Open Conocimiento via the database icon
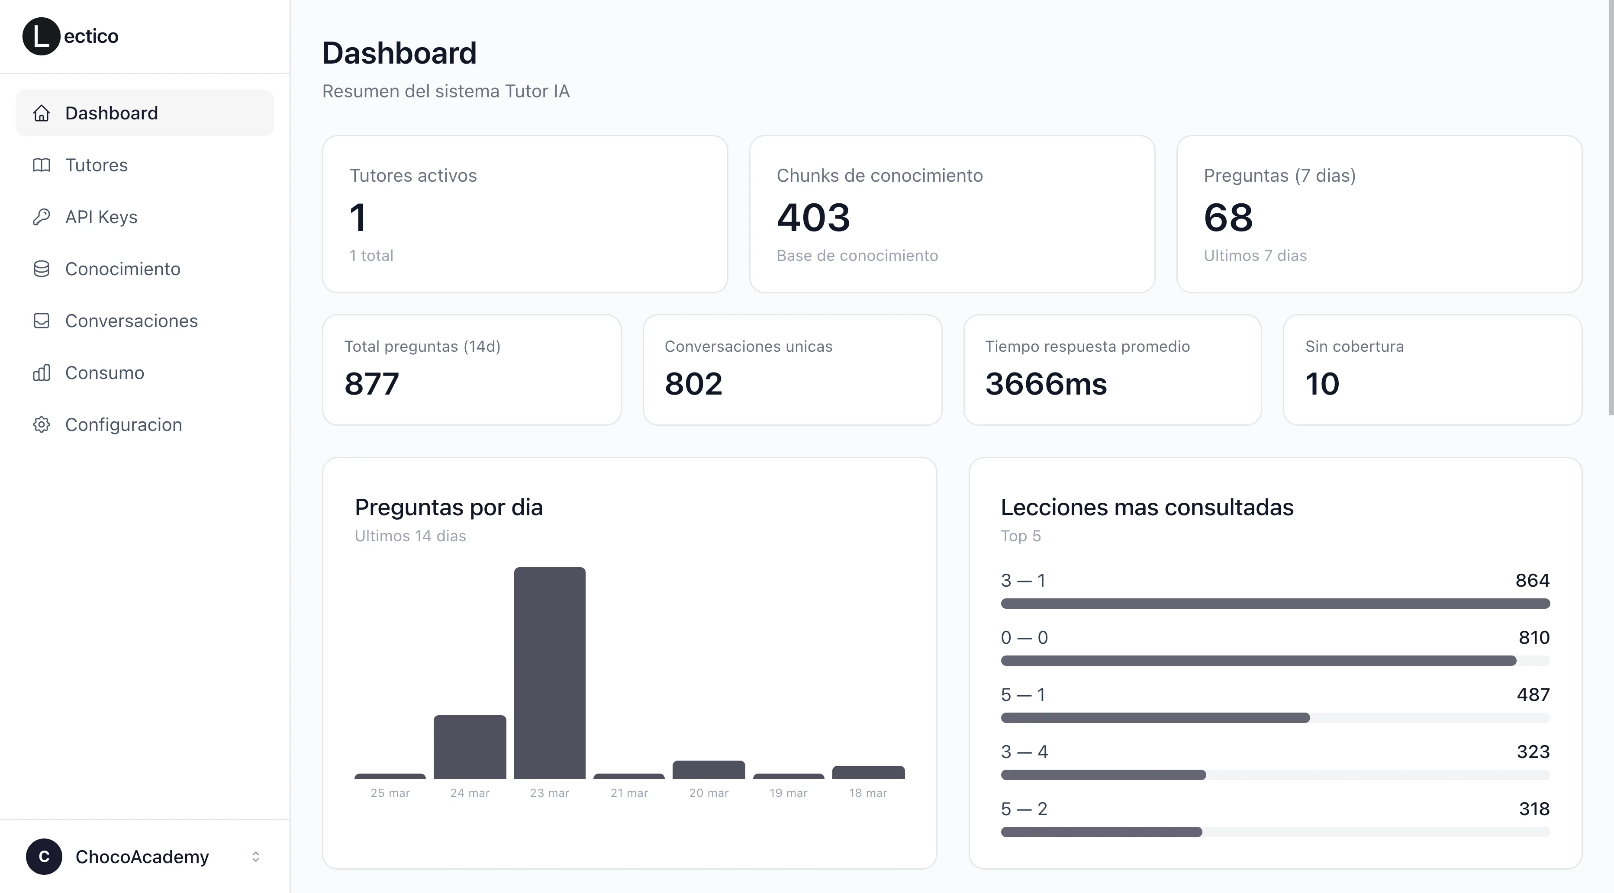The height and width of the screenshot is (893, 1614). click(x=42, y=269)
